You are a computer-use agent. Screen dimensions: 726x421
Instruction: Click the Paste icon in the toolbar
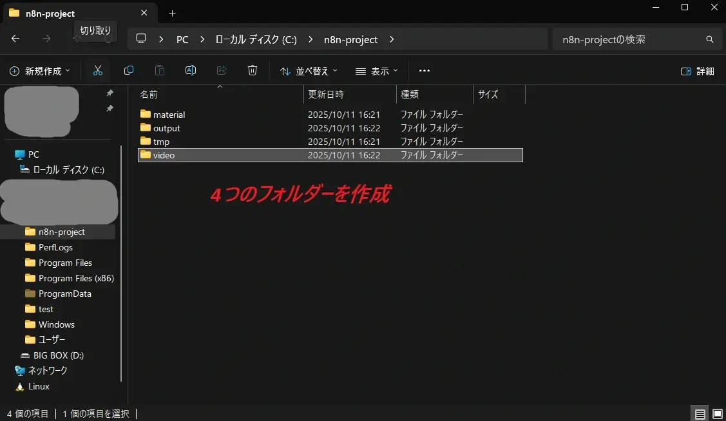(159, 70)
